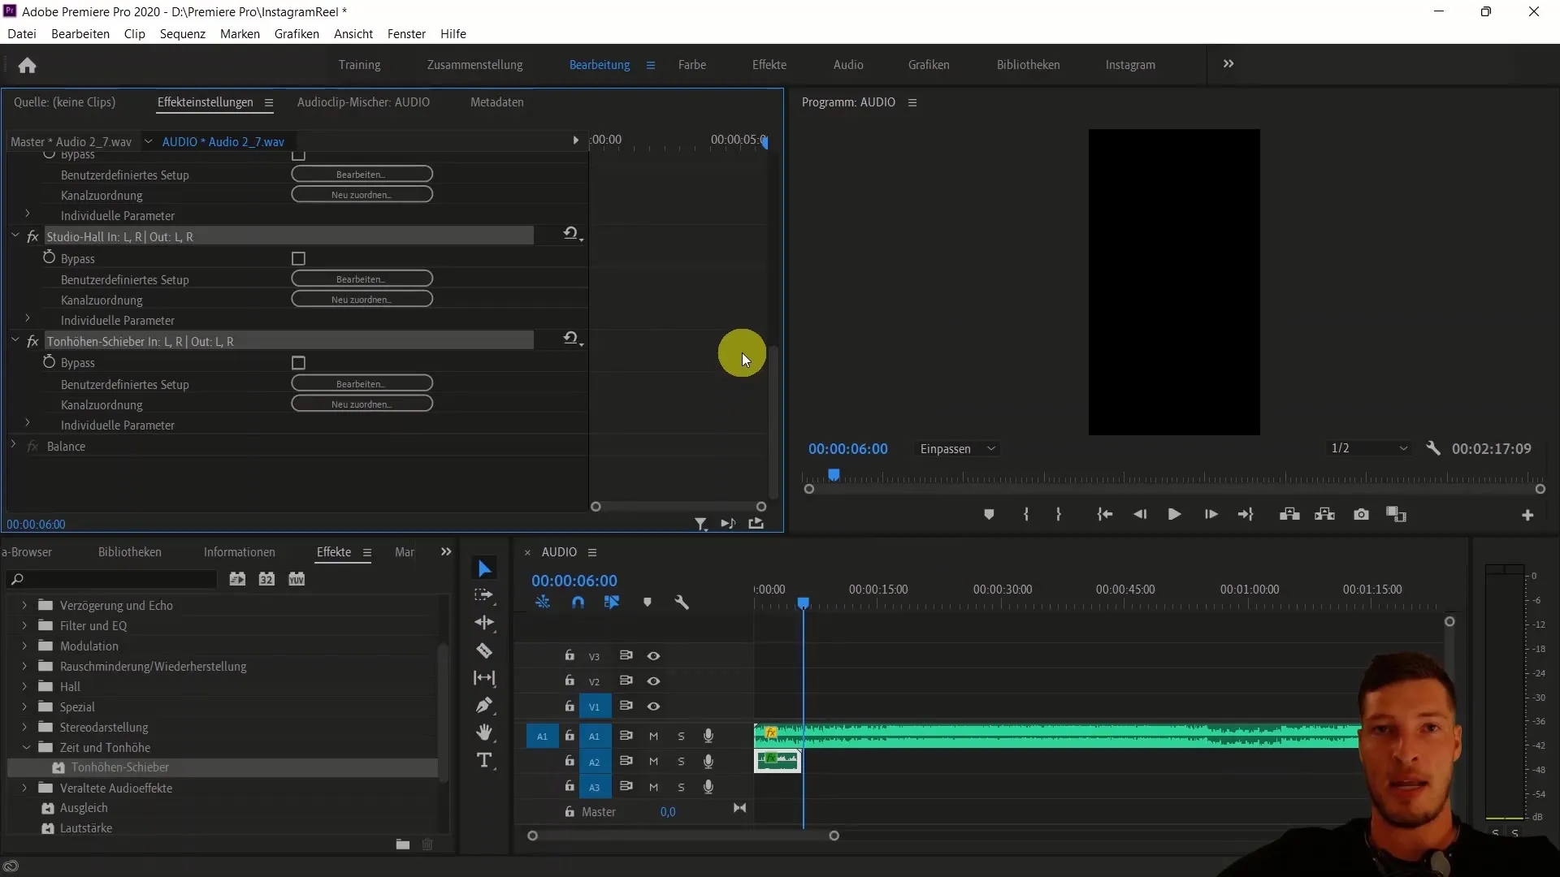Select the Pen tool

click(x=484, y=705)
